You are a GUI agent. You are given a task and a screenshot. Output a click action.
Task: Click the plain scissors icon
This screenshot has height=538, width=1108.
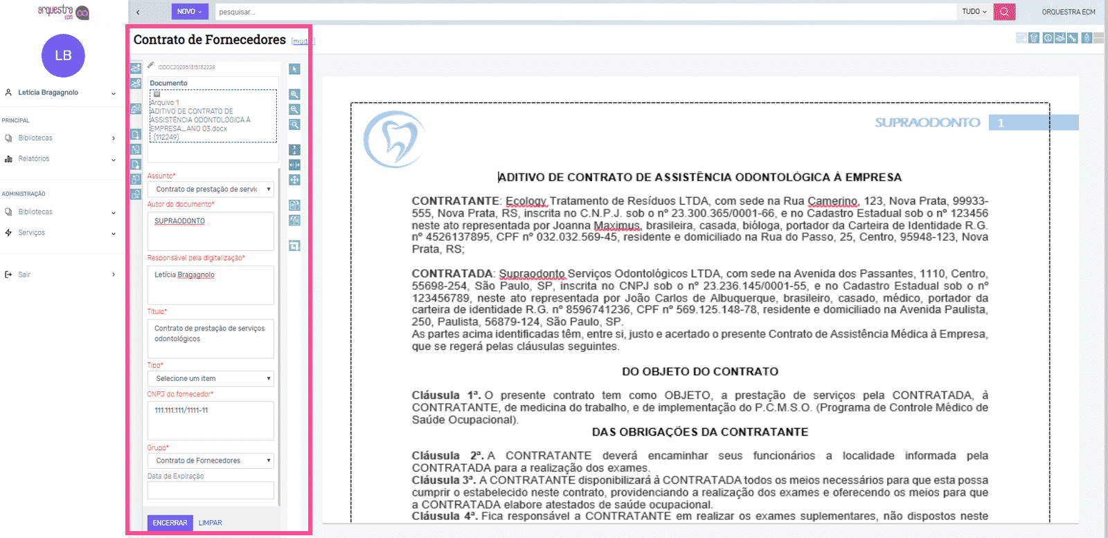pyautogui.click(x=136, y=83)
